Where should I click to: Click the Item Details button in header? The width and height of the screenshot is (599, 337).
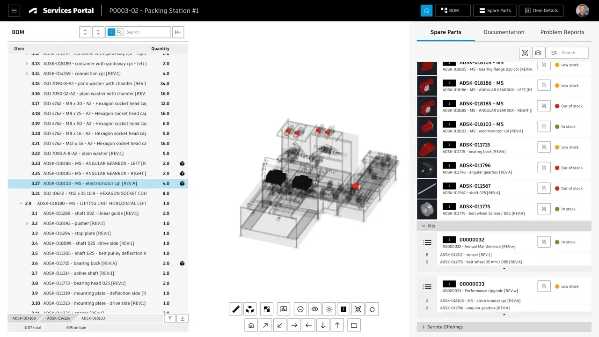541,11
